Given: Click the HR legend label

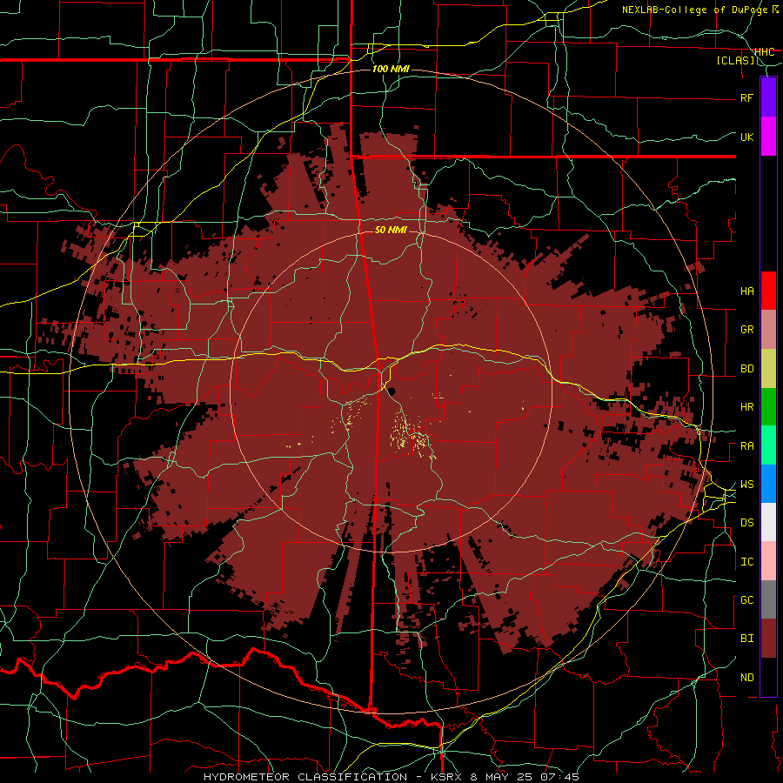Looking at the screenshot, I should pos(747,407).
